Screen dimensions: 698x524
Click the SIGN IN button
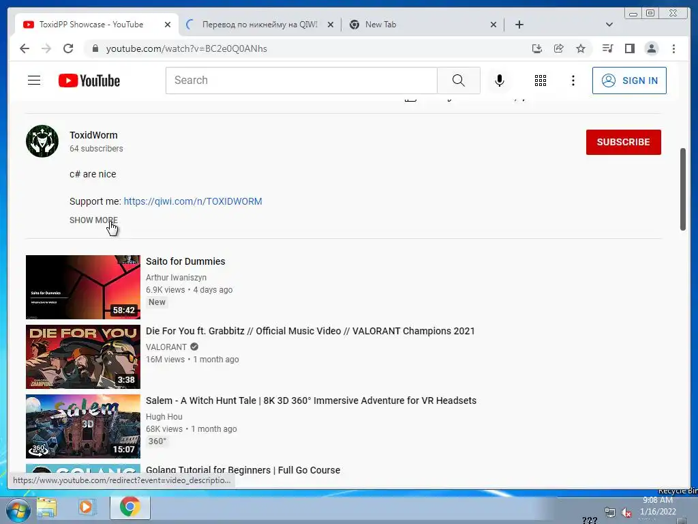629,81
